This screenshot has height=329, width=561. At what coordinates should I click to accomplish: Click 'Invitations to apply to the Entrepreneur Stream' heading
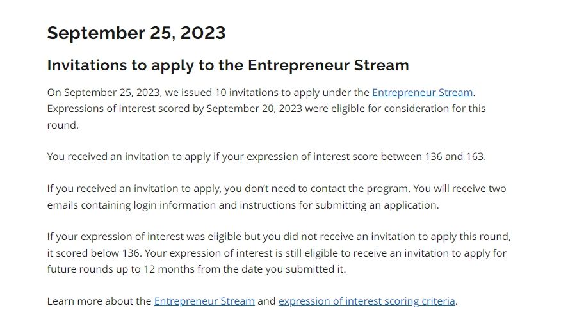click(228, 65)
